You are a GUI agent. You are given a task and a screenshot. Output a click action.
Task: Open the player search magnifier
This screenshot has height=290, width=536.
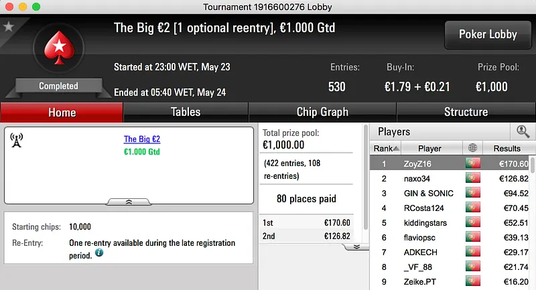click(522, 132)
